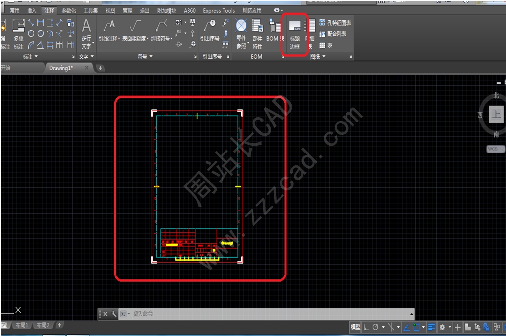
Task: Switch to the 插入 ribbon tab
Action: click(x=31, y=11)
